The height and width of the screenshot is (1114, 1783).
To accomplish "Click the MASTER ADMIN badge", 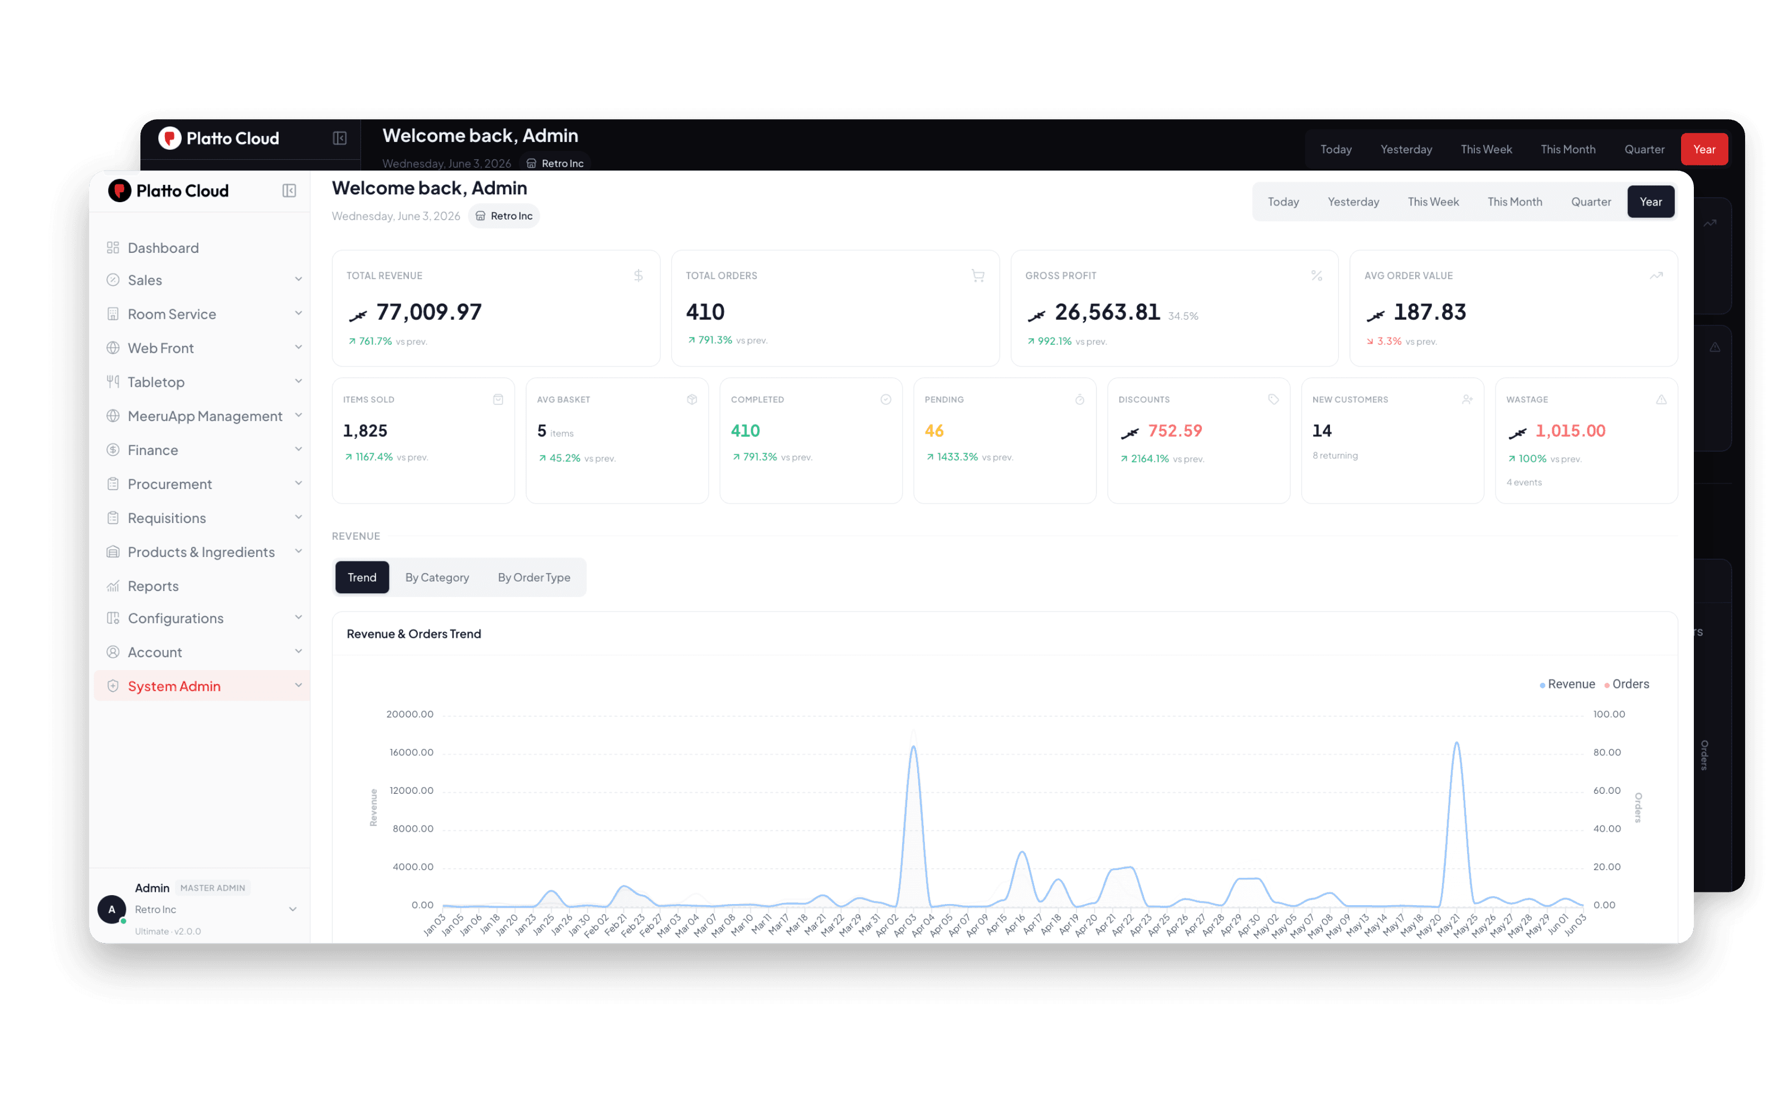I will pos(213,888).
